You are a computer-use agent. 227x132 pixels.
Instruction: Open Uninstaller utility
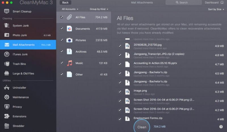coord(28,88)
